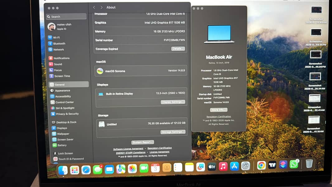Open Touch ID & Password settings
Viewport: 332px width, 187px height.
click(x=69, y=159)
